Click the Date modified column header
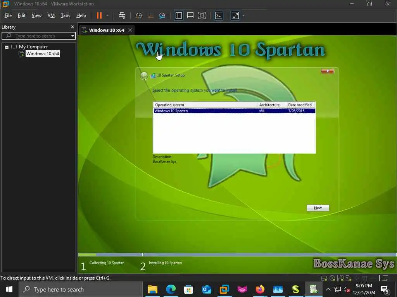The height and width of the screenshot is (297, 397). pos(300,105)
